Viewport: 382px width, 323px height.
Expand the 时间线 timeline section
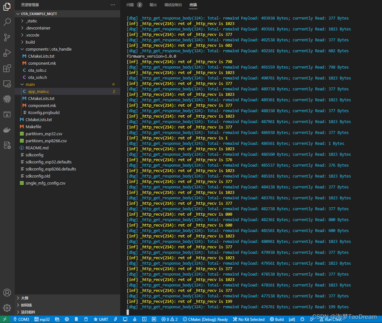click(x=68, y=305)
